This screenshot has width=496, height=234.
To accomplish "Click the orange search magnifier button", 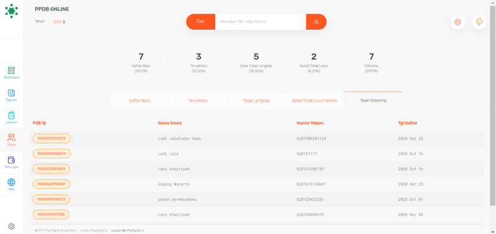I will (x=316, y=22).
